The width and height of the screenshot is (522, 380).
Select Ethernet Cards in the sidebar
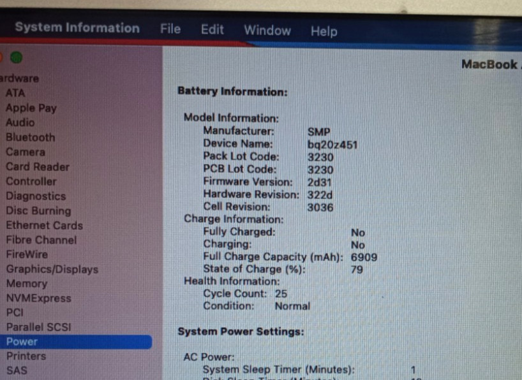click(44, 225)
